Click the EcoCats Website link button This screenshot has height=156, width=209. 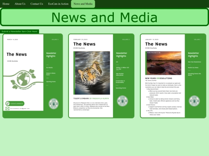15,104
